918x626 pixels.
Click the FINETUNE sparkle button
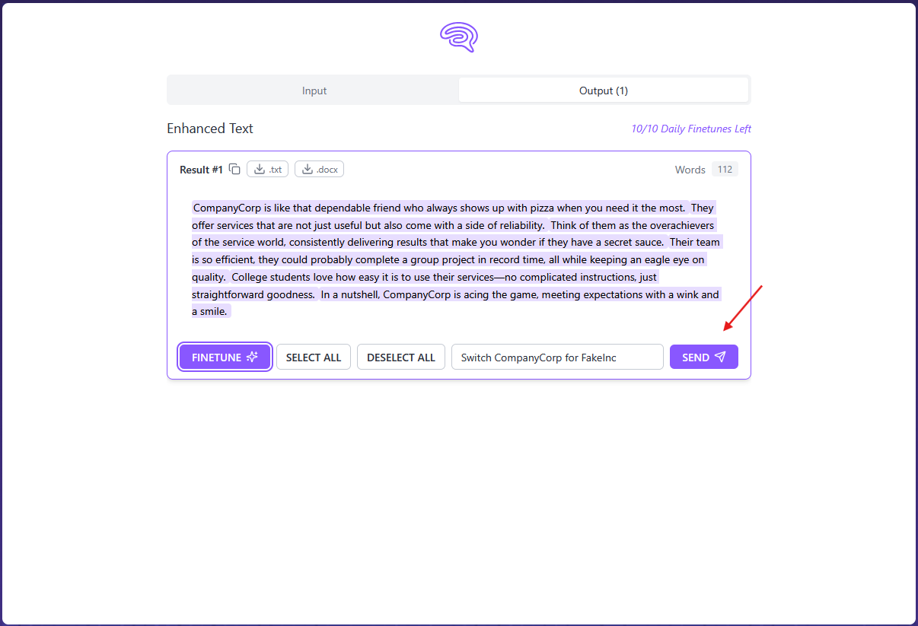[225, 357]
